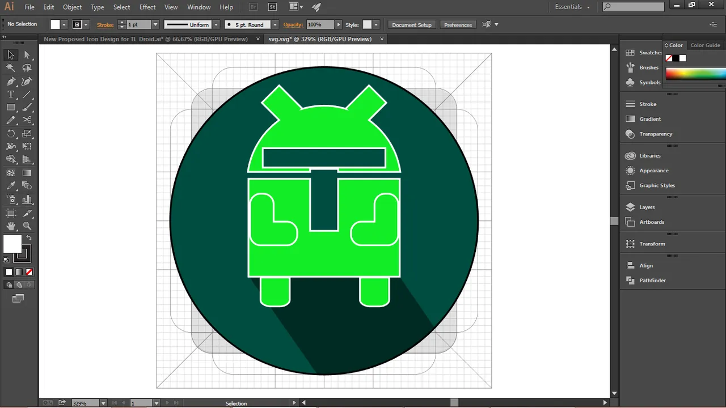
Task: Activate the Perspective Grid tool
Action: click(27, 160)
